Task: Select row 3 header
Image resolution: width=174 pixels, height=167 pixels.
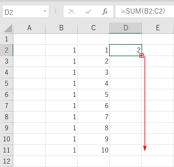Action: (6, 61)
